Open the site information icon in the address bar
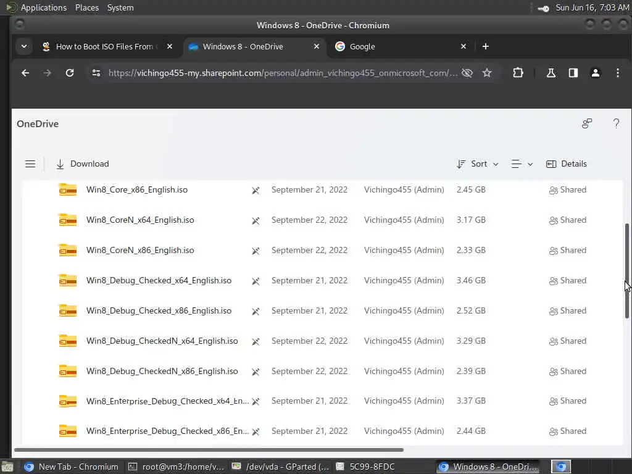This screenshot has width=632, height=474. point(96,73)
